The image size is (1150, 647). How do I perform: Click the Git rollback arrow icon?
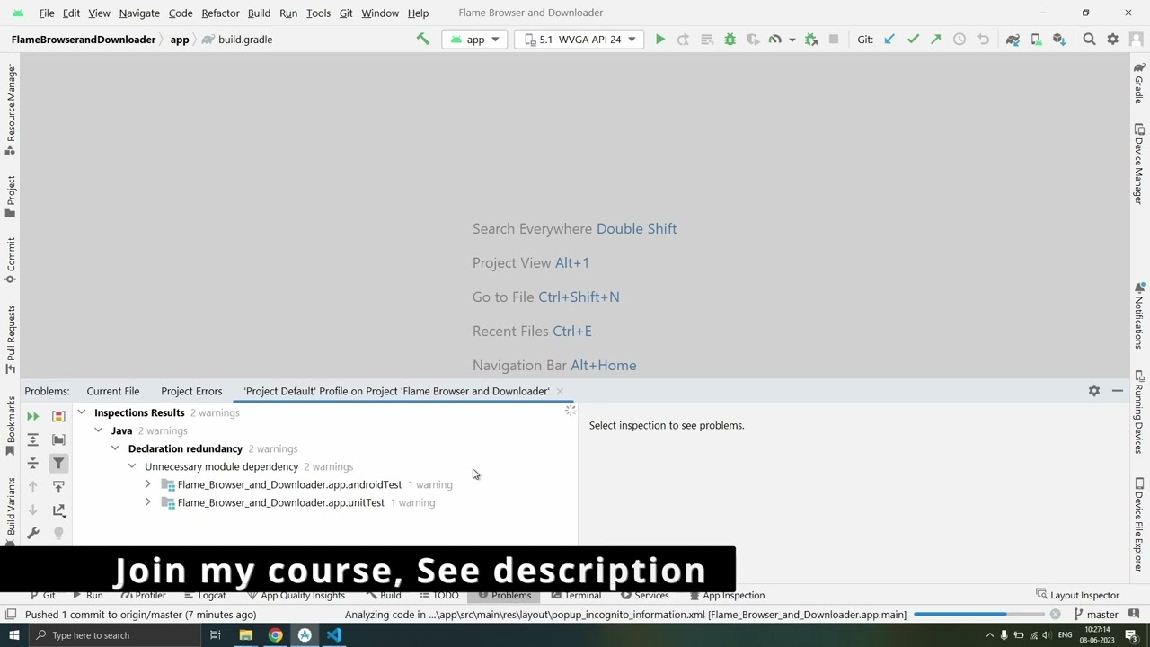coord(983,40)
